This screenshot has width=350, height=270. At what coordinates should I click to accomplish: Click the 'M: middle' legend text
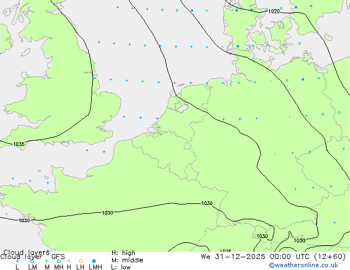pos(127,260)
